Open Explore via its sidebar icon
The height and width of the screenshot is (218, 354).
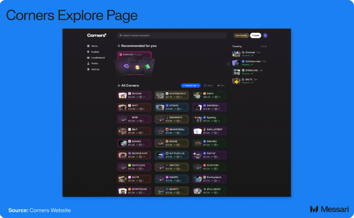coord(88,52)
